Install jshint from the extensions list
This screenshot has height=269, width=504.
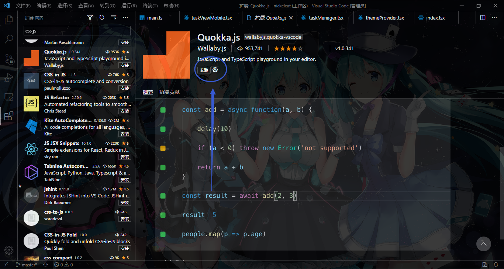124,203
